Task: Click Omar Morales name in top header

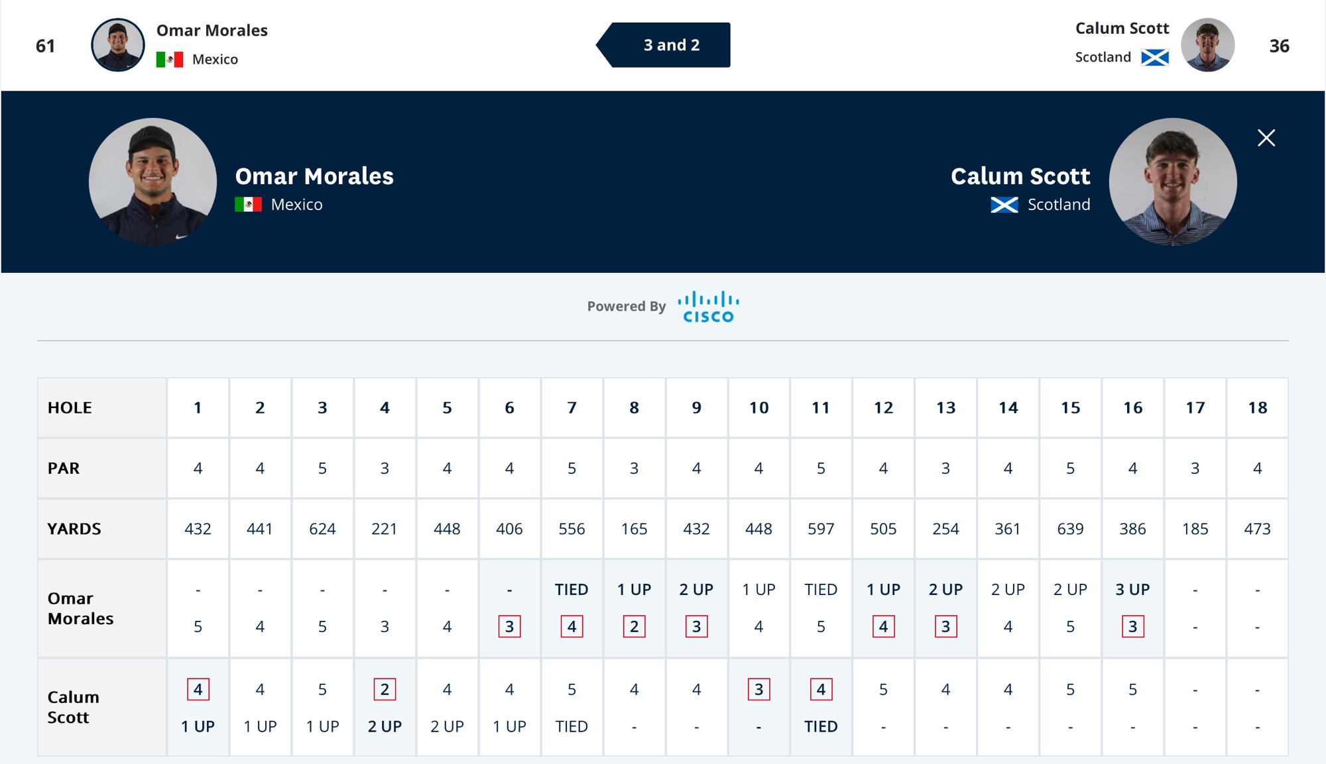Action: (x=212, y=30)
